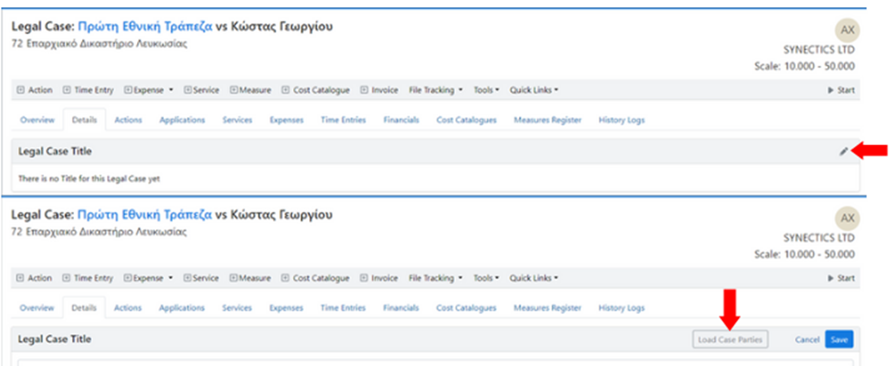Open the Financials tab in upper panel

(400, 120)
